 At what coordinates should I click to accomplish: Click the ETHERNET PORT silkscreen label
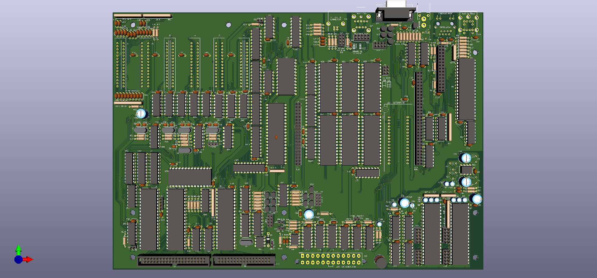[x=445, y=14]
